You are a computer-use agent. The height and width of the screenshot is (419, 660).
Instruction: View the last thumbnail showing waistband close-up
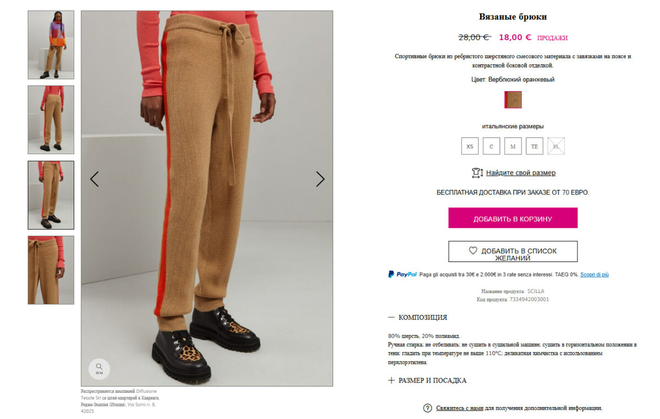tap(51, 270)
